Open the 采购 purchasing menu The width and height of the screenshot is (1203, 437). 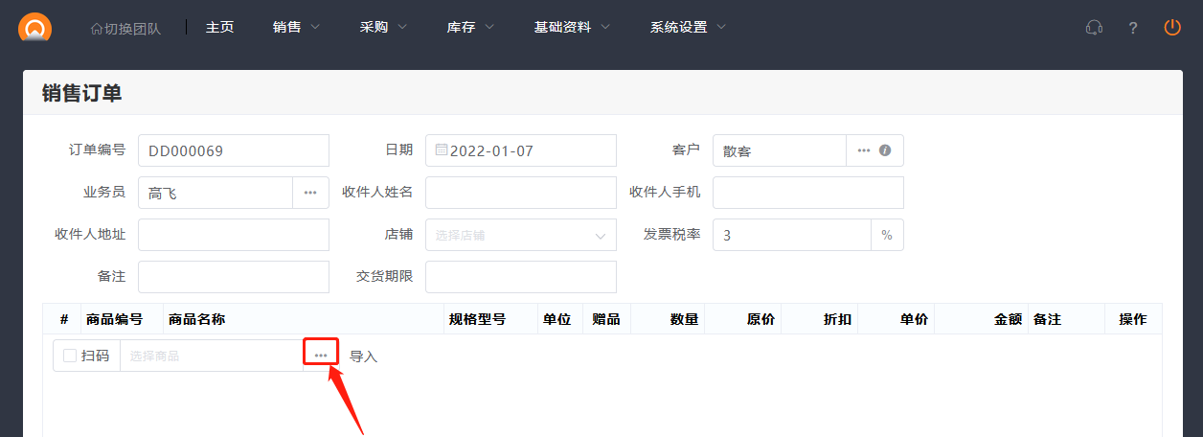[x=383, y=28]
